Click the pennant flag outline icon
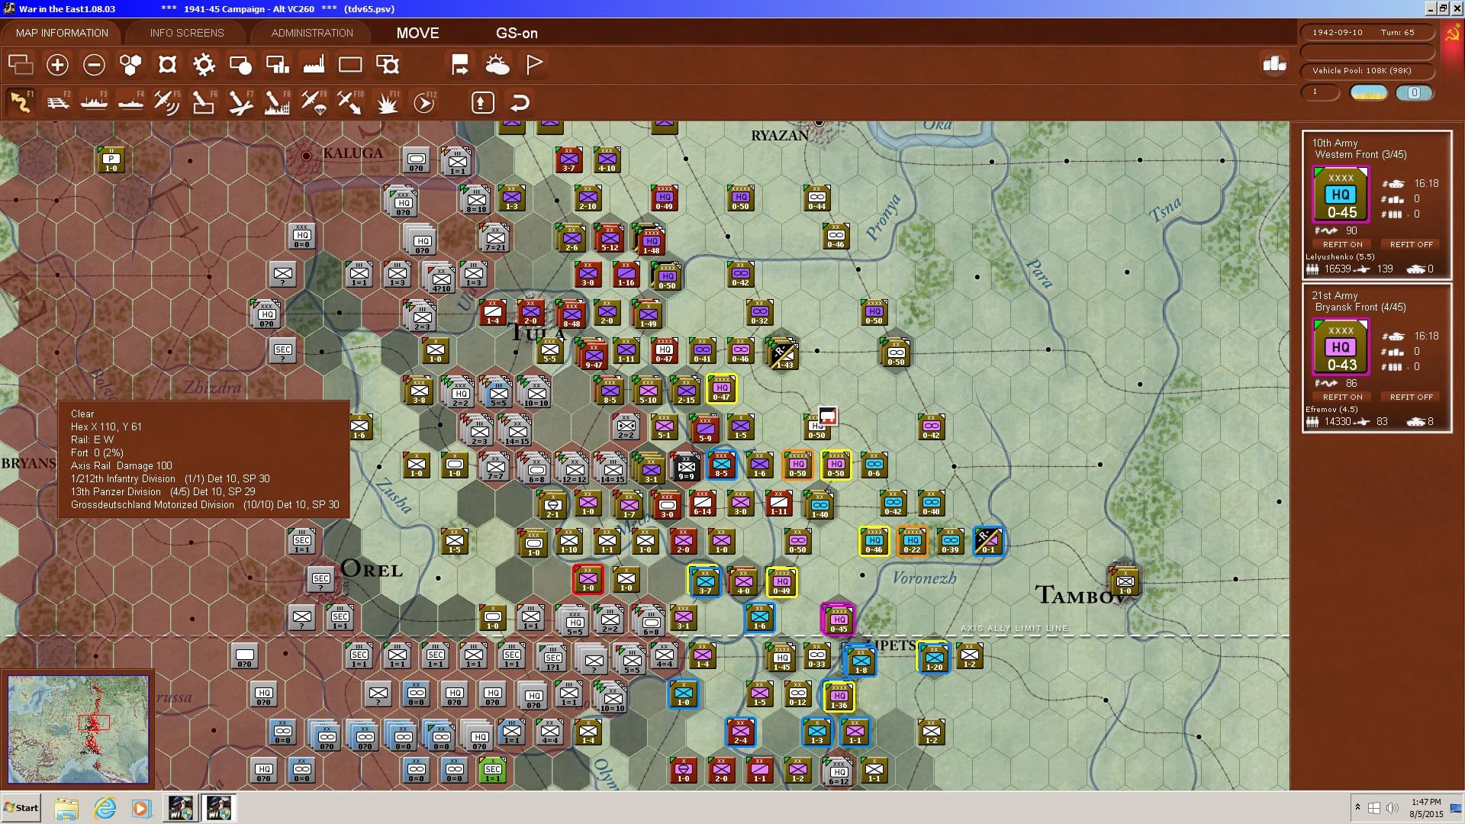Viewport: 1465px width, 824px height. pos(534,65)
